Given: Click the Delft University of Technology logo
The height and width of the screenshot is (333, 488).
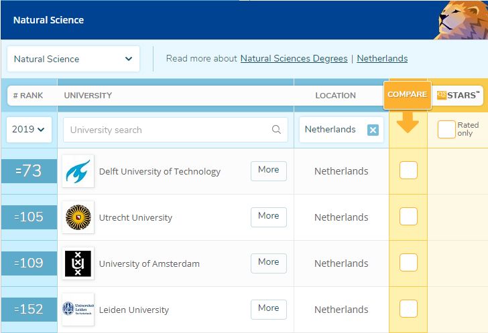Looking at the screenshot, I should coord(78,171).
